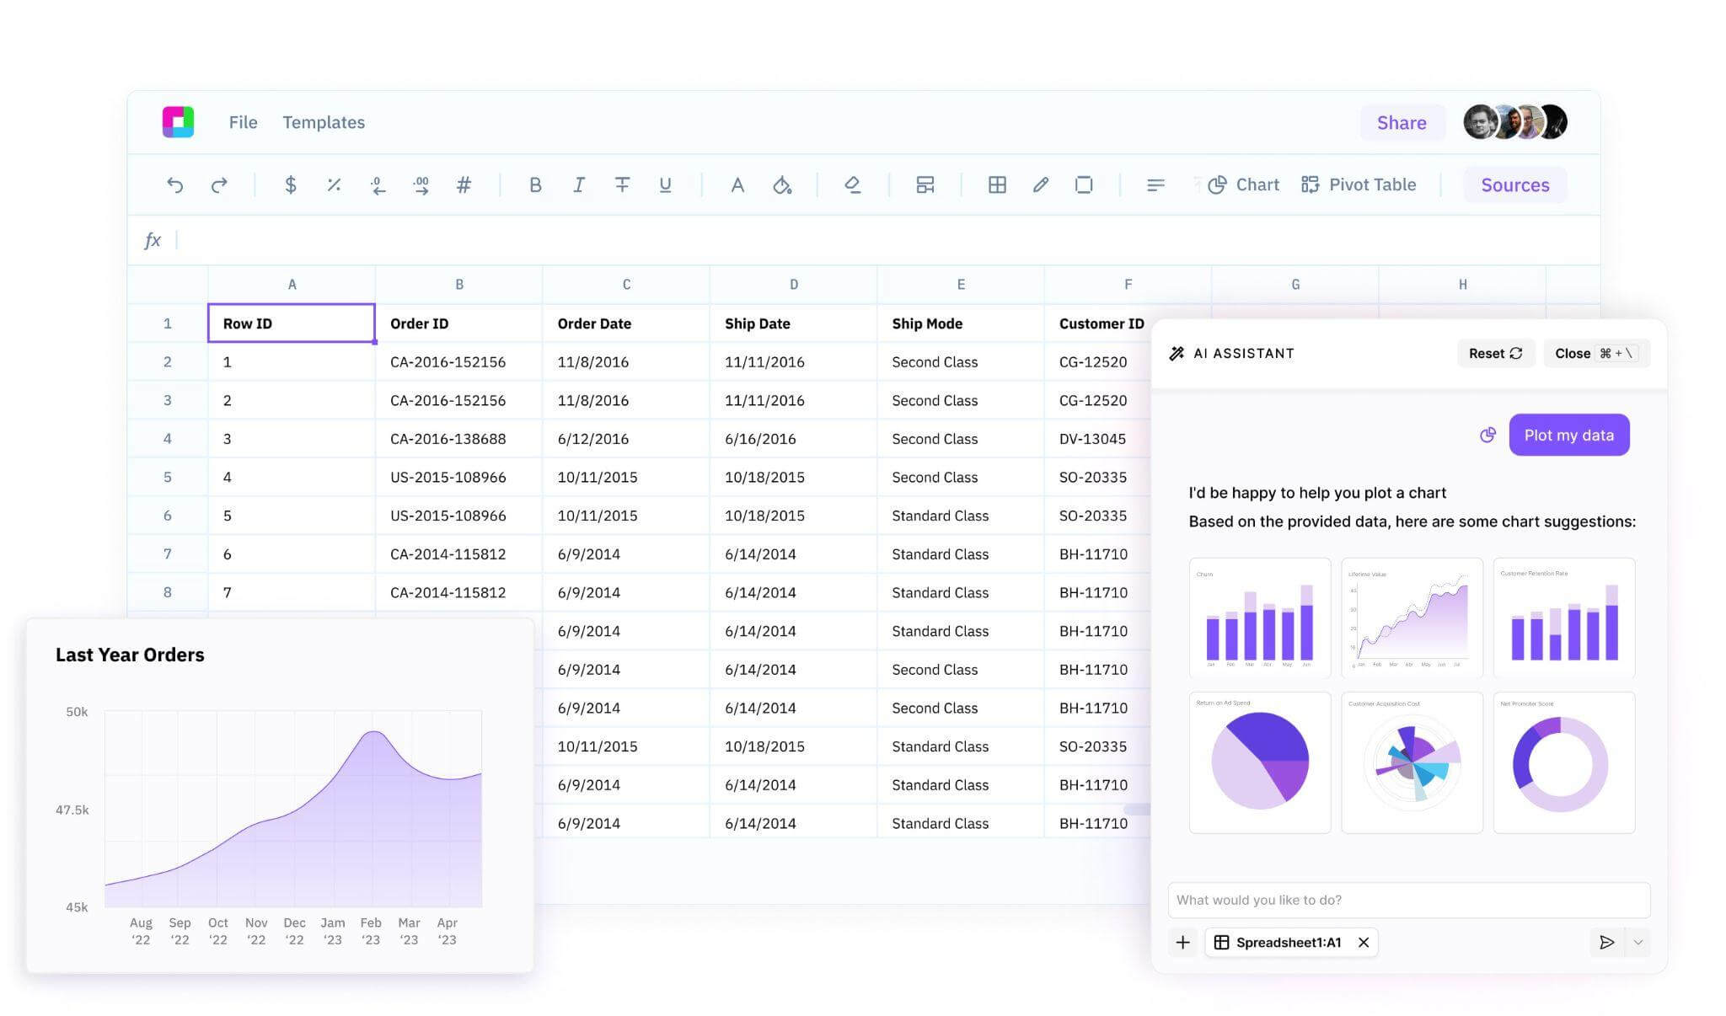The image size is (1726, 1016).
Task: Undo the last action
Action: pos(175,184)
